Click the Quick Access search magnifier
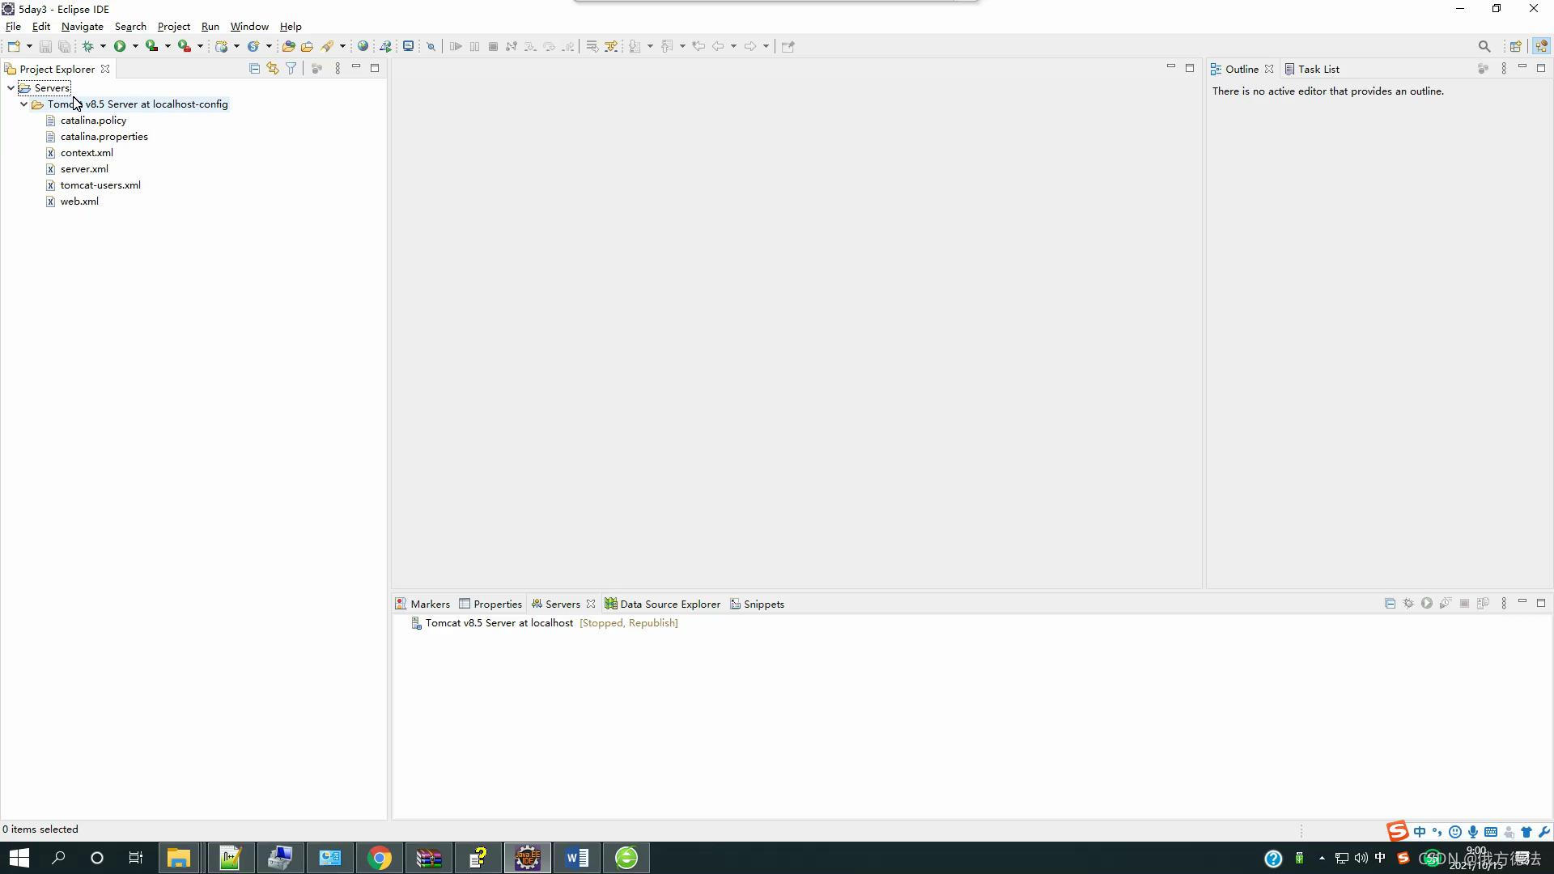The height and width of the screenshot is (874, 1554). tap(1484, 46)
